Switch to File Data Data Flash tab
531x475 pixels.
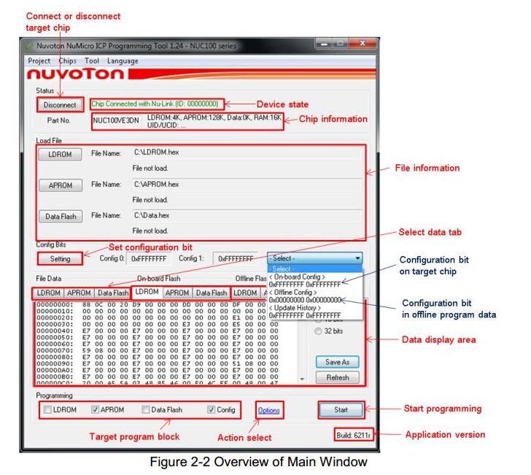click(113, 293)
